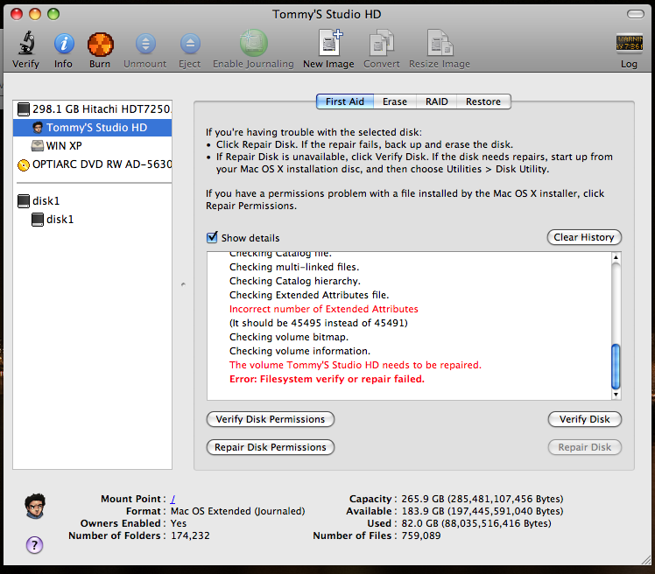The height and width of the screenshot is (574, 655).
Task: Open the Log from the toolbar
Action: pos(629,43)
